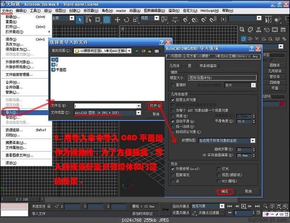Click the big key icon in status bar

click(x=165, y=209)
